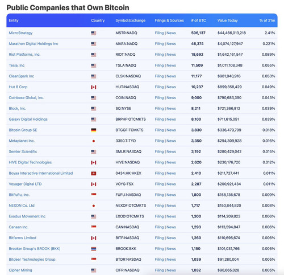The image size is (284, 275).
Task: Open the Bitdeer Technologies Group link
Action: [x=32, y=260]
